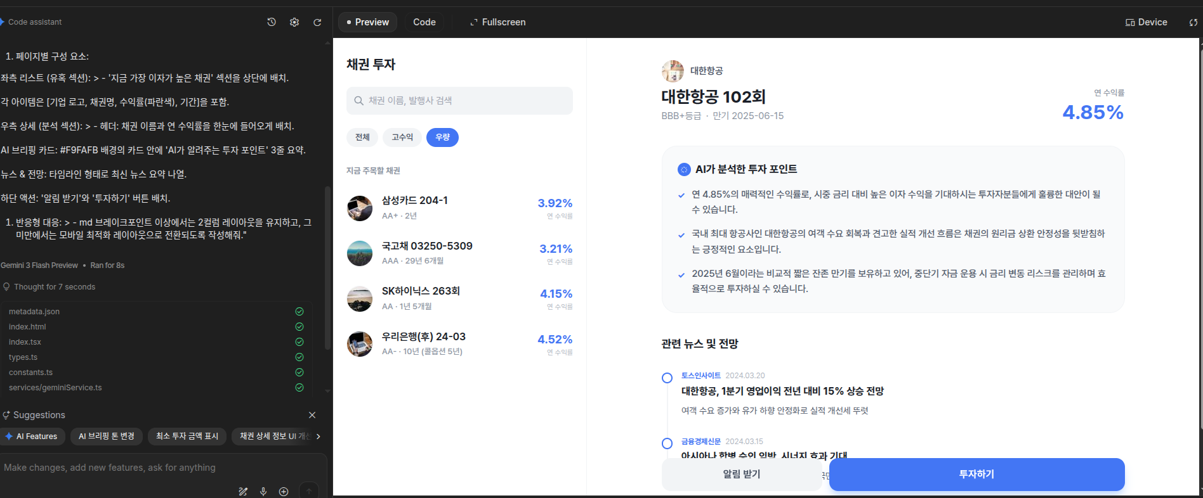Screen dimensions: 1203x498
Task: Click the restart icon in Code assistant header
Action: tap(317, 22)
